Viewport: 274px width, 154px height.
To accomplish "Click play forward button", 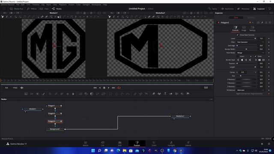I will tap(108, 88).
